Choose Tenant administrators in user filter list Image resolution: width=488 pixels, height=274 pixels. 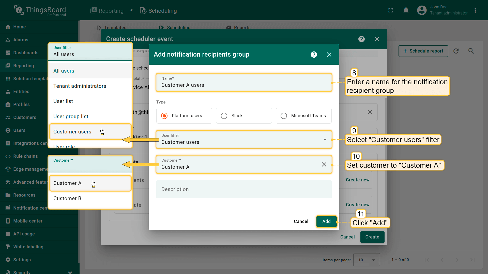(80, 86)
